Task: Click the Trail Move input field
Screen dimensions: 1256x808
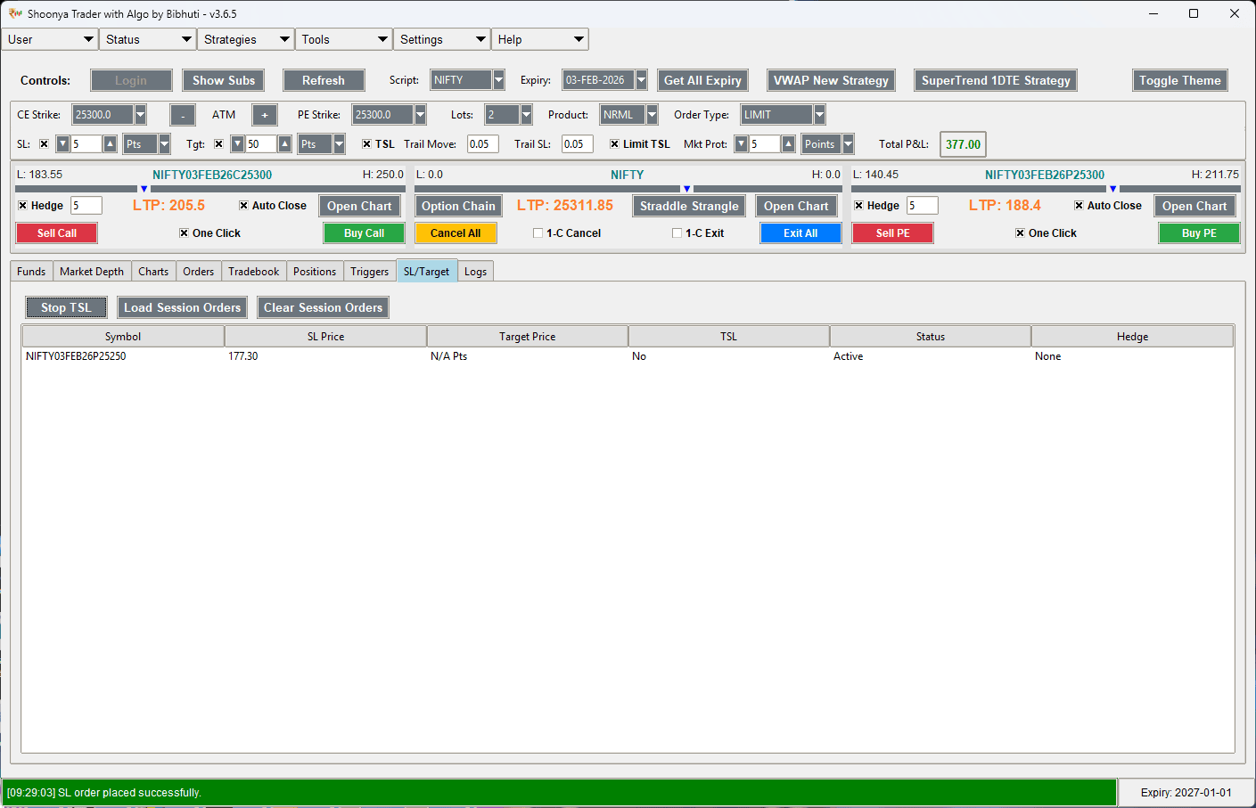Action: pos(482,143)
